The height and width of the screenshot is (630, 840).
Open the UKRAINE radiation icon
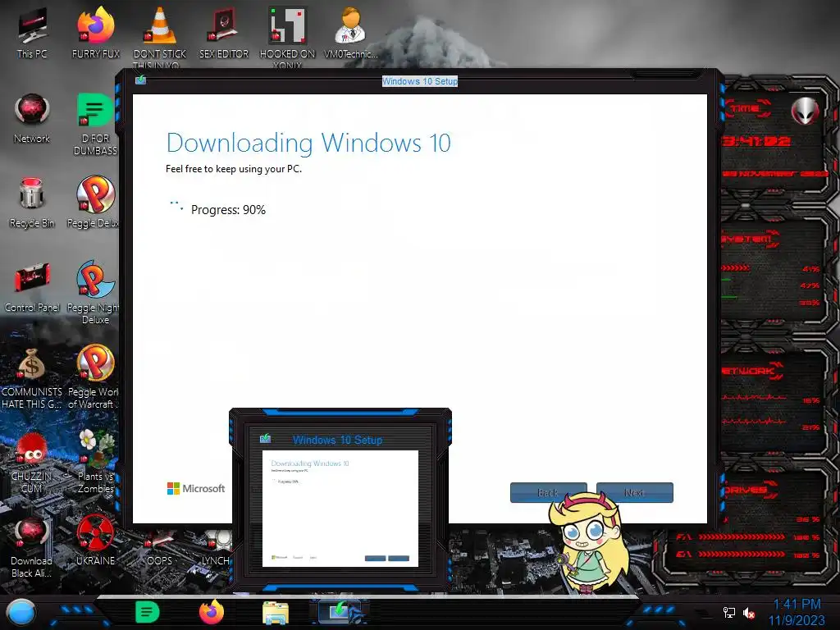[x=95, y=540]
